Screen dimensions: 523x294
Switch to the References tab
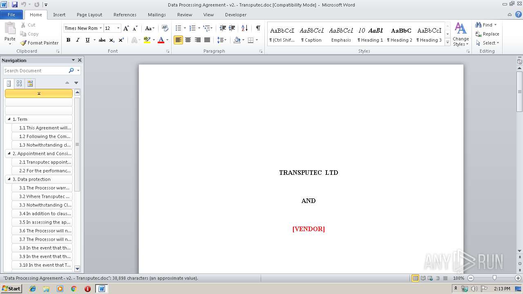coord(125,15)
